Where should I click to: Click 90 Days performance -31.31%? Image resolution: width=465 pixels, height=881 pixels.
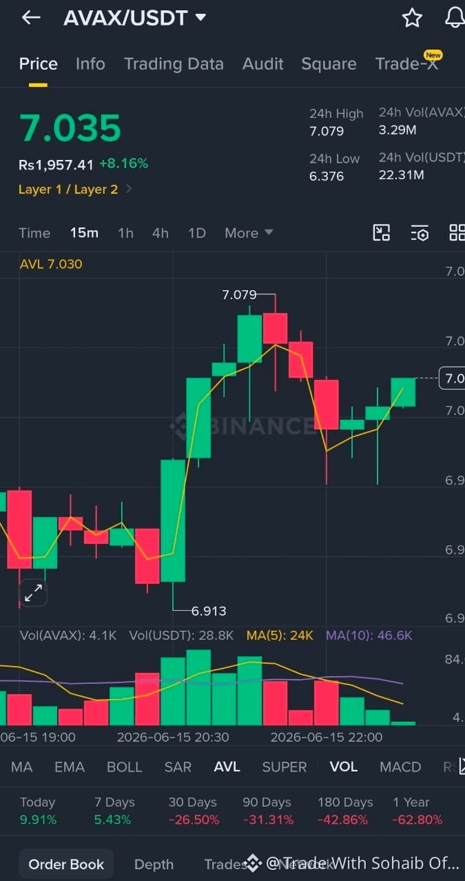coord(268,820)
